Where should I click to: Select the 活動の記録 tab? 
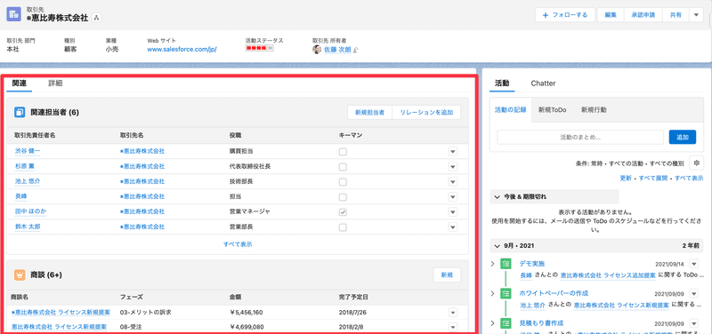pos(510,109)
